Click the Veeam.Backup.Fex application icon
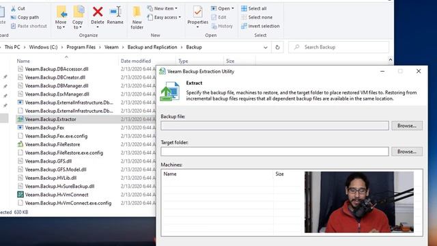This screenshot has width=437, height=246. (20, 128)
